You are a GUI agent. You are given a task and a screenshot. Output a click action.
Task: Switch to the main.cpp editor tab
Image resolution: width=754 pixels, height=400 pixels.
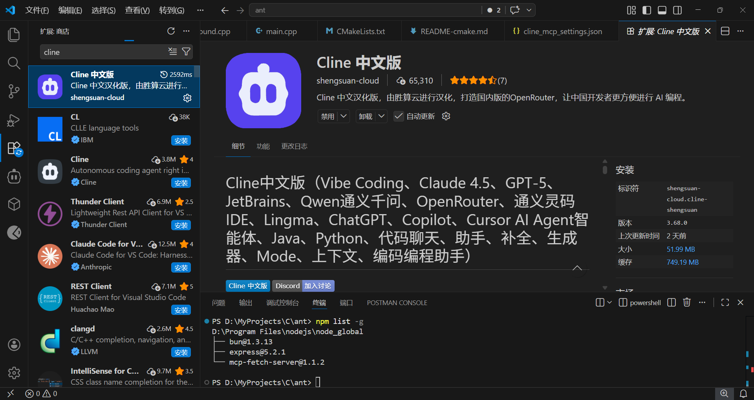tap(281, 31)
